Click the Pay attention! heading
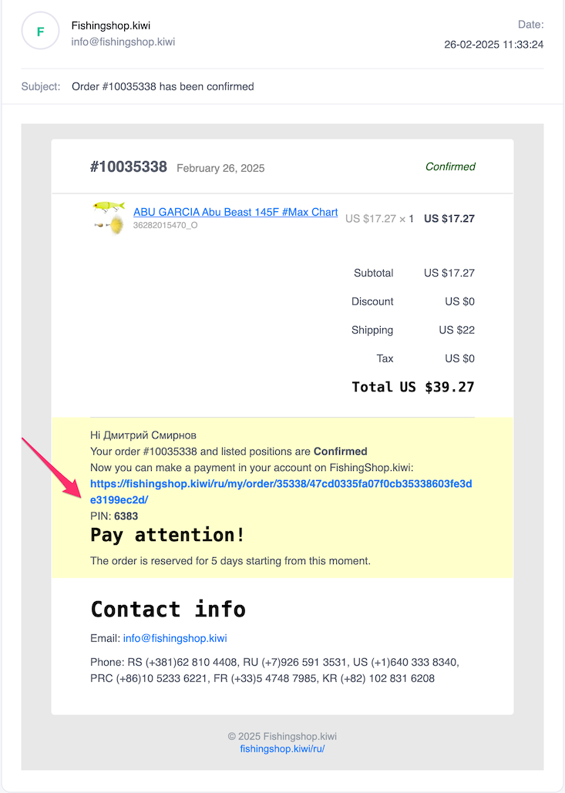Viewport: 565px width, 793px height. [167, 535]
